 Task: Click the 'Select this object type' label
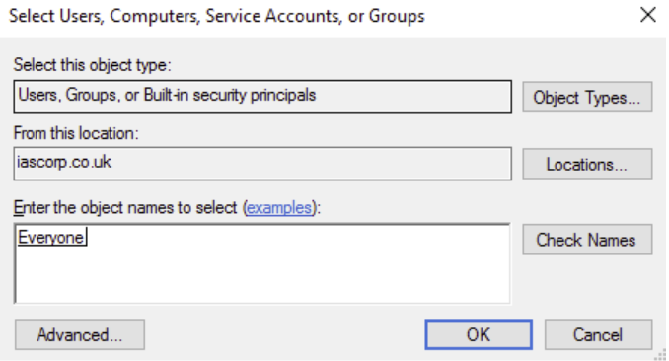(x=92, y=65)
